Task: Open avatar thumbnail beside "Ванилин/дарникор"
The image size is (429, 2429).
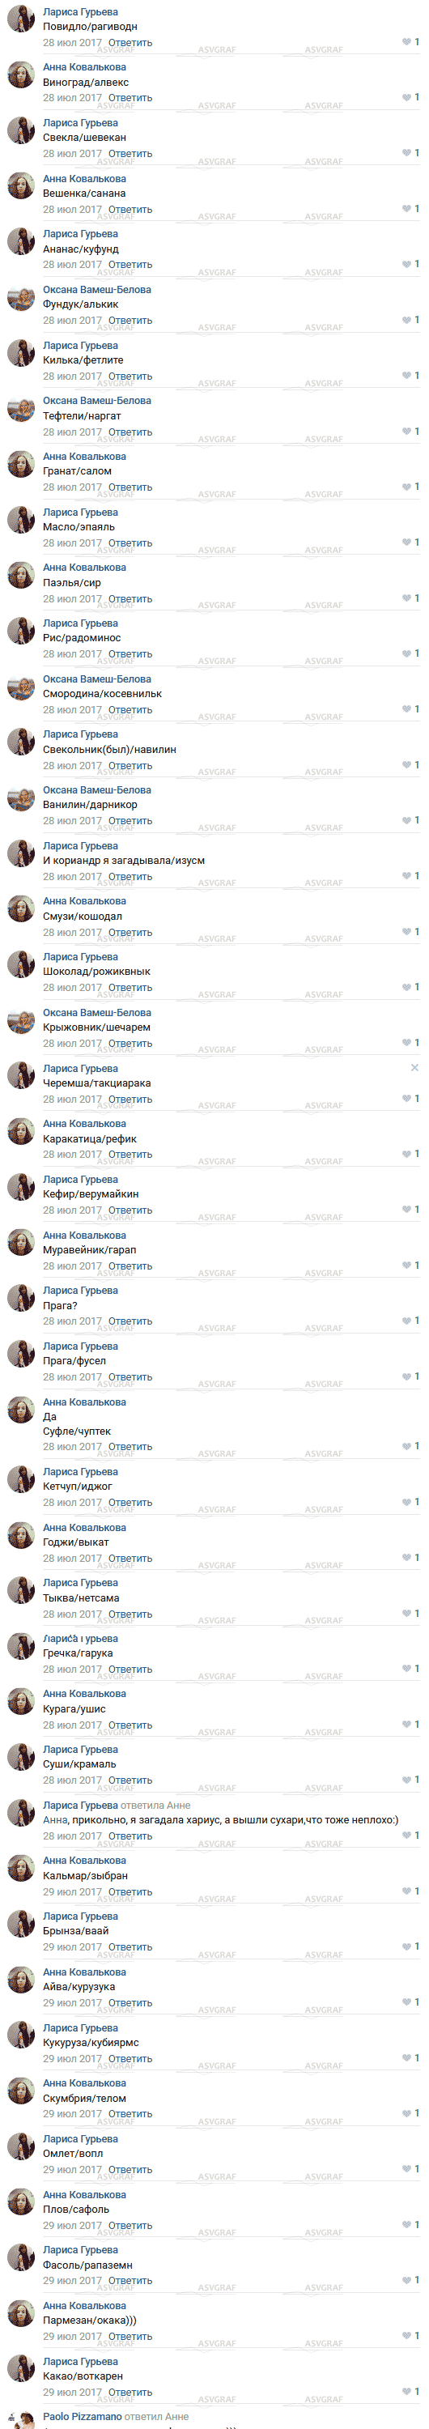Action: pos(21,800)
